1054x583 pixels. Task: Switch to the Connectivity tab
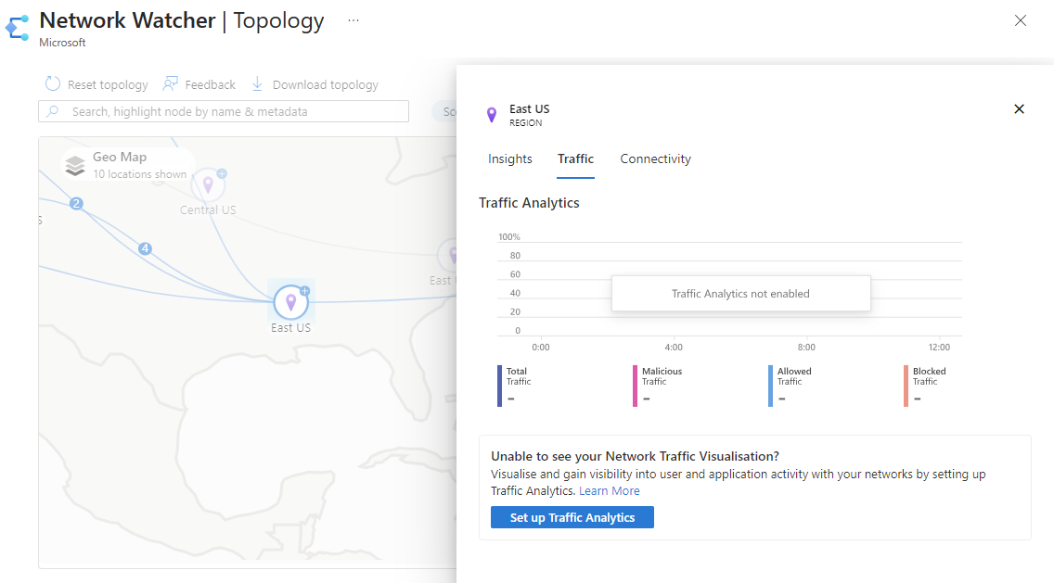coord(655,159)
